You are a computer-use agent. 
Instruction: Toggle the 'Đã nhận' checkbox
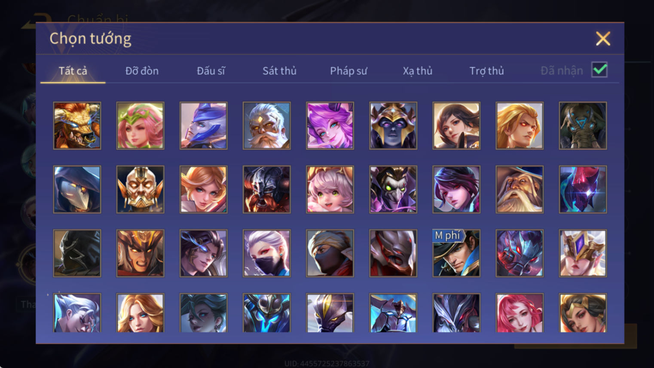pos(599,70)
